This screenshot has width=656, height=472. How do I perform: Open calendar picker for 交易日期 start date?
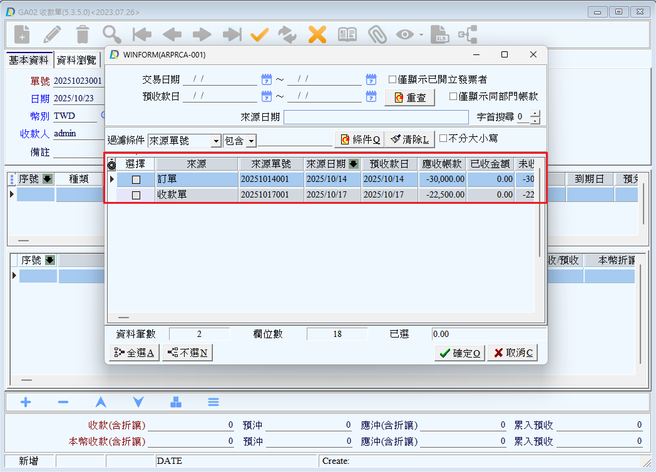point(266,79)
